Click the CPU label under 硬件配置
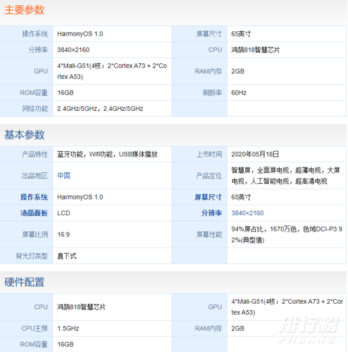 [x=41, y=307]
